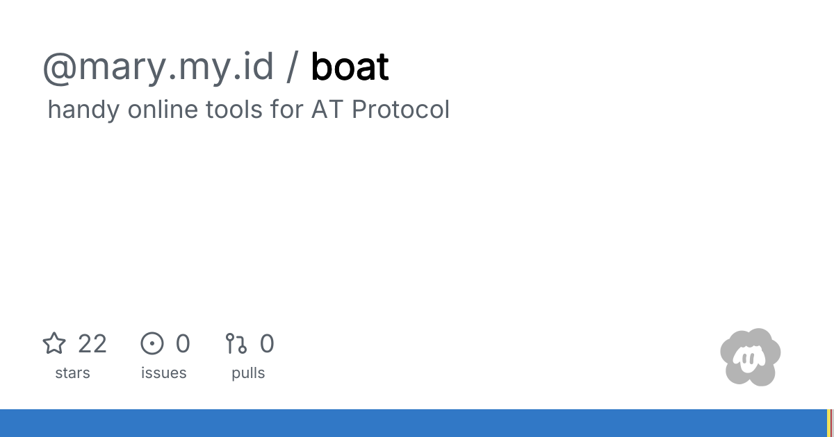
Task: Select the 'issues' label
Action: point(164,373)
